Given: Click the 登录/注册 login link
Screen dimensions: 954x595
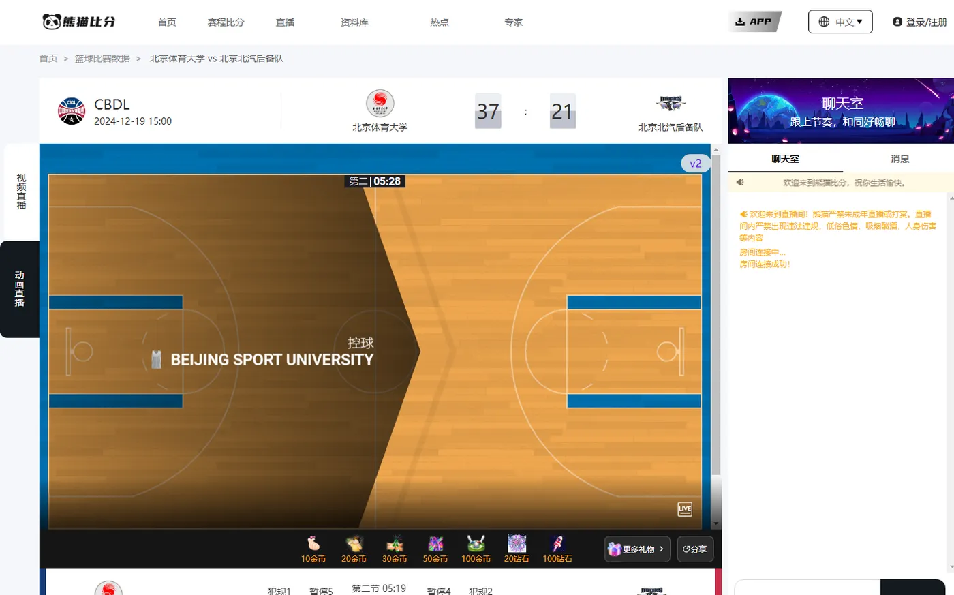Looking at the screenshot, I should tap(926, 22).
